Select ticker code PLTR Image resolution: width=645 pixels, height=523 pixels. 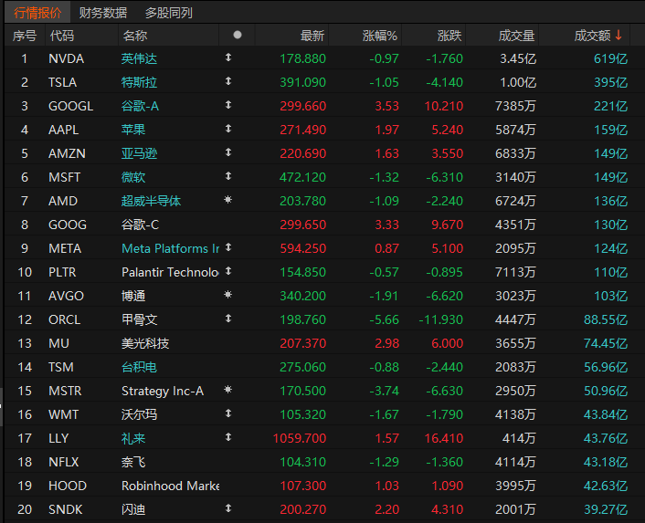click(x=62, y=272)
